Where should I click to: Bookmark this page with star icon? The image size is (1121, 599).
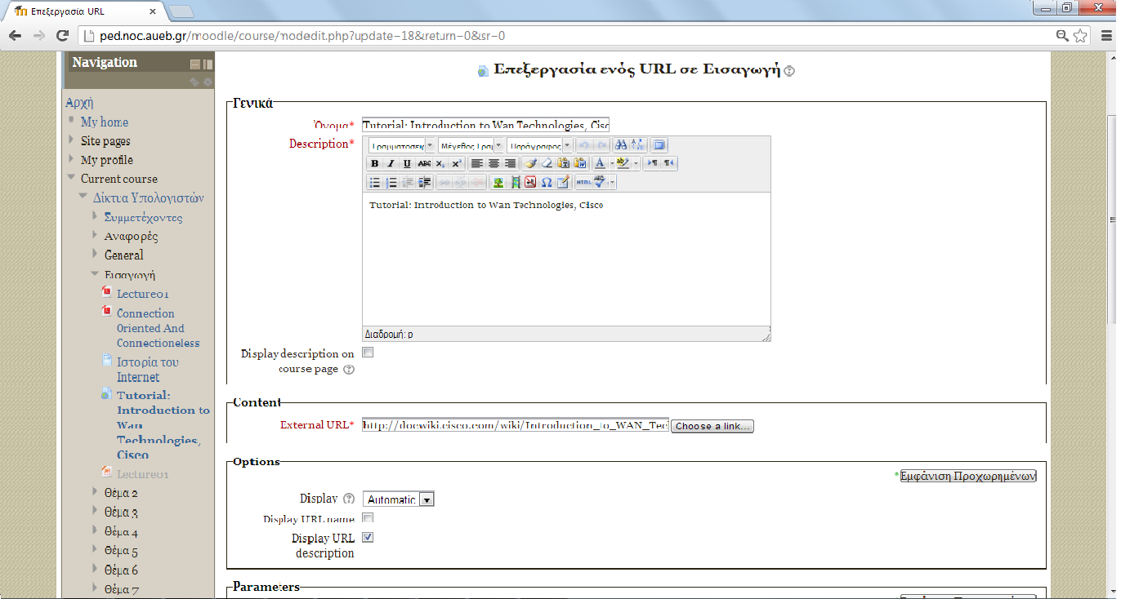tap(1080, 36)
